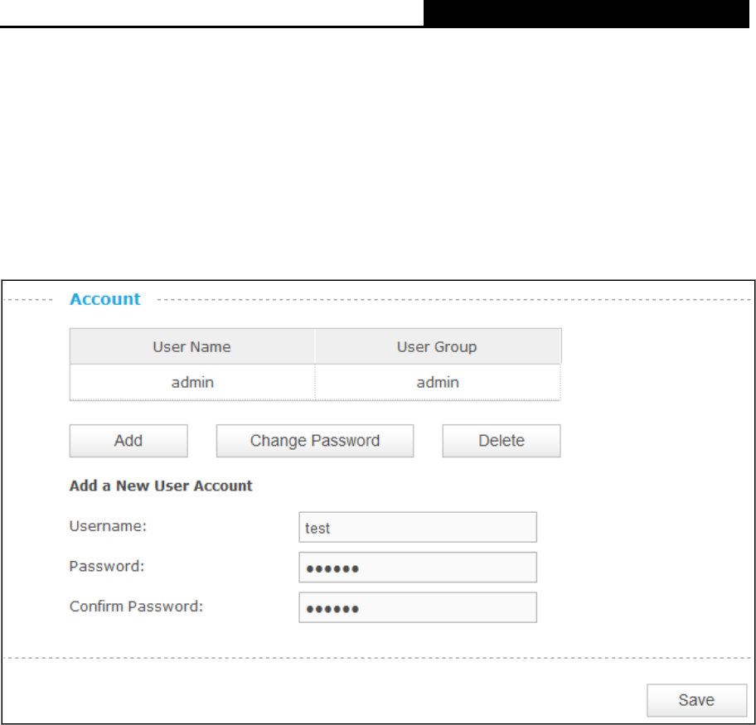
Task: Click the Password: label
Action: click(x=107, y=566)
